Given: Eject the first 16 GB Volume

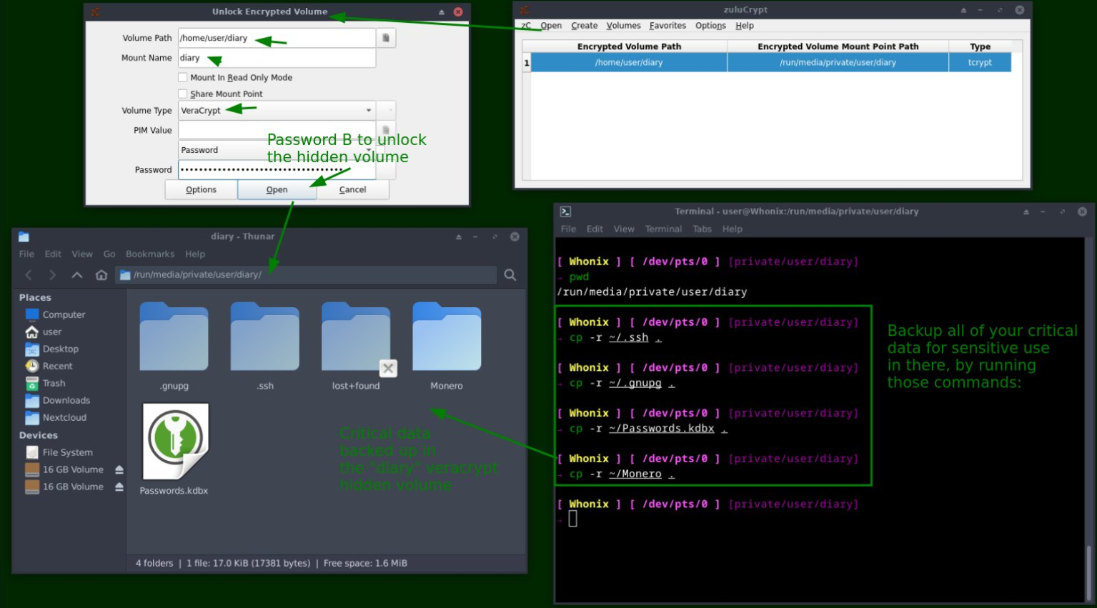Looking at the screenshot, I should pos(119,469).
